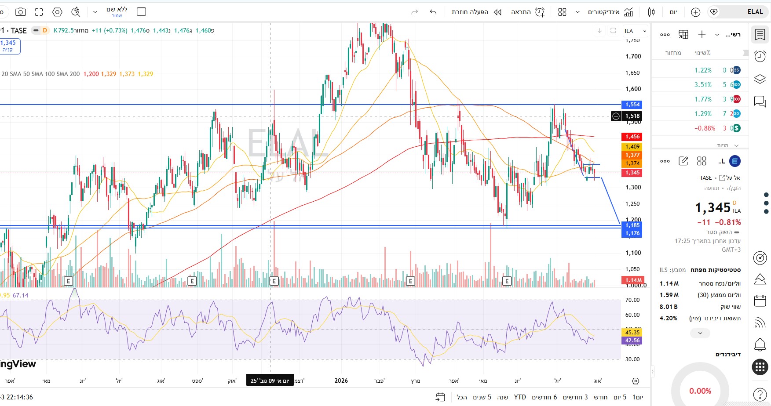The width and height of the screenshot is (771, 406).
Task: Click earnings marker E nearest the crosshair date
Action: click(274, 281)
